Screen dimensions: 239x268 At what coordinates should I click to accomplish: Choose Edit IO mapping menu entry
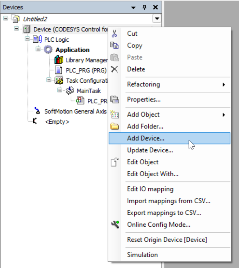click(170, 189)
